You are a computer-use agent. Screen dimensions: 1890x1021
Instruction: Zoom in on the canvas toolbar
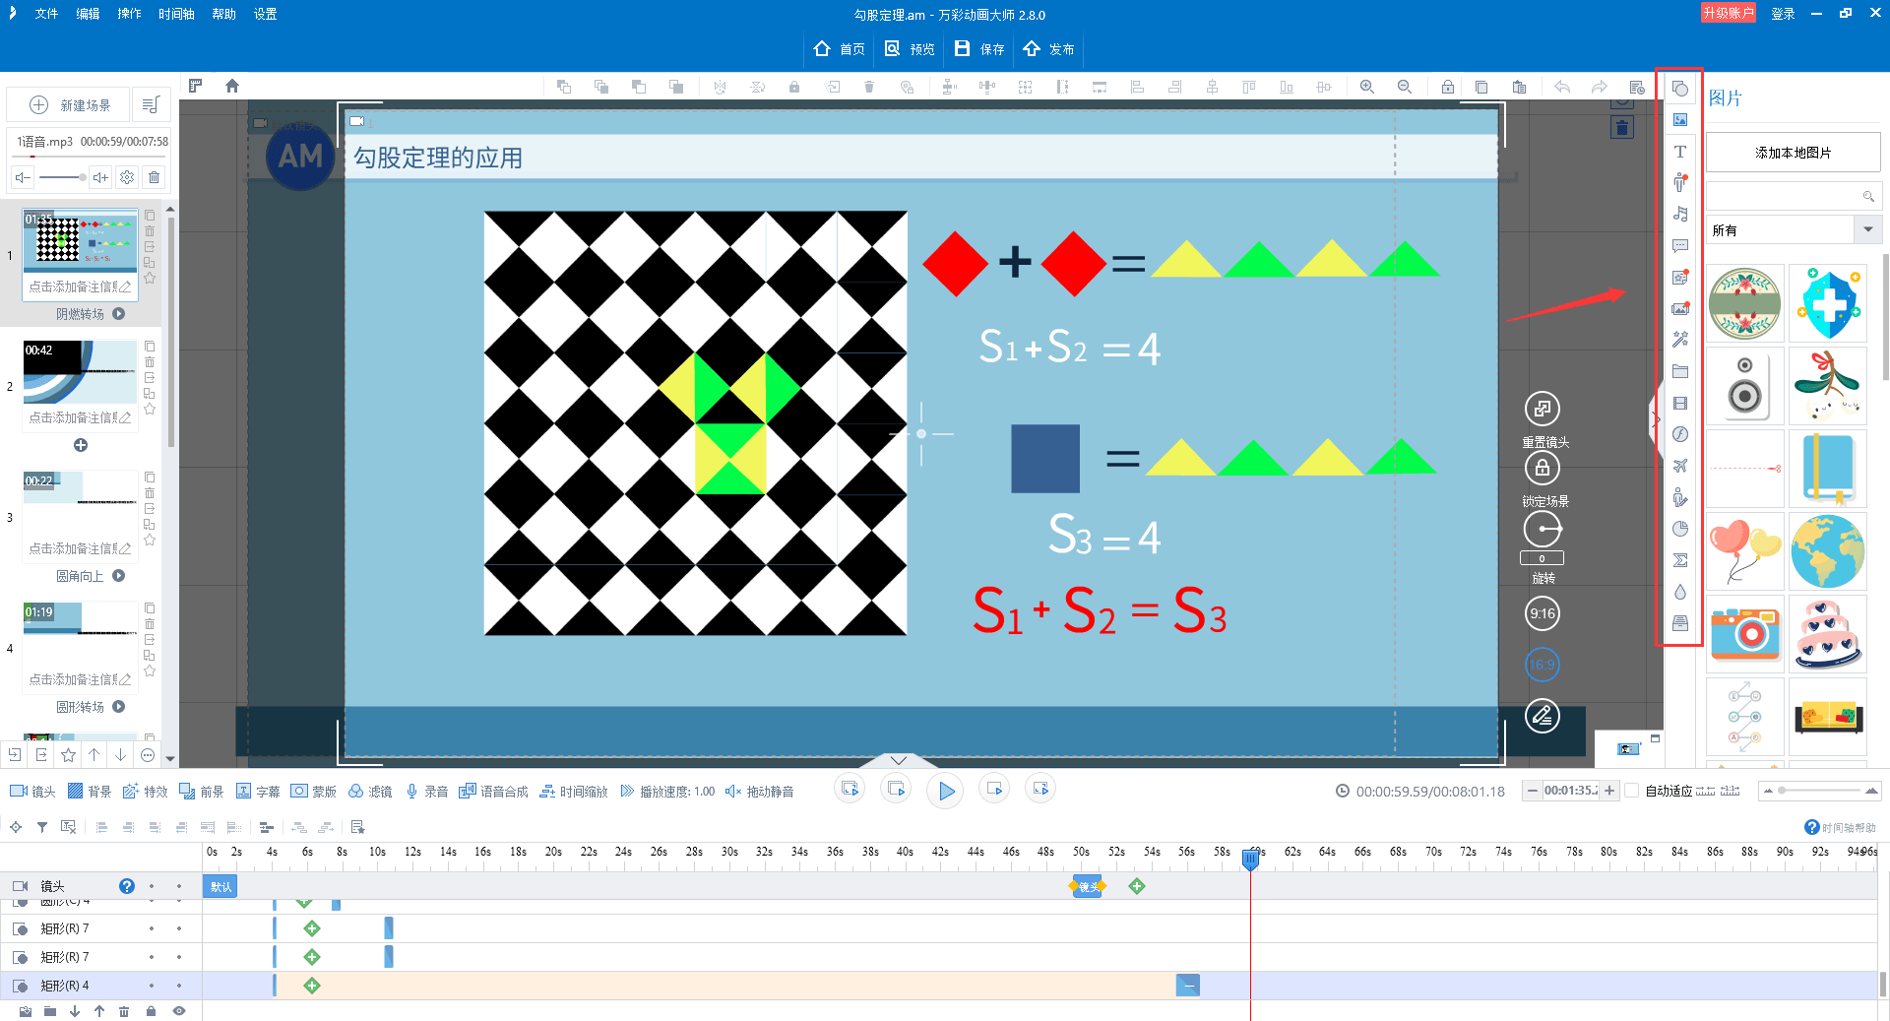[x=1367, y=87]
